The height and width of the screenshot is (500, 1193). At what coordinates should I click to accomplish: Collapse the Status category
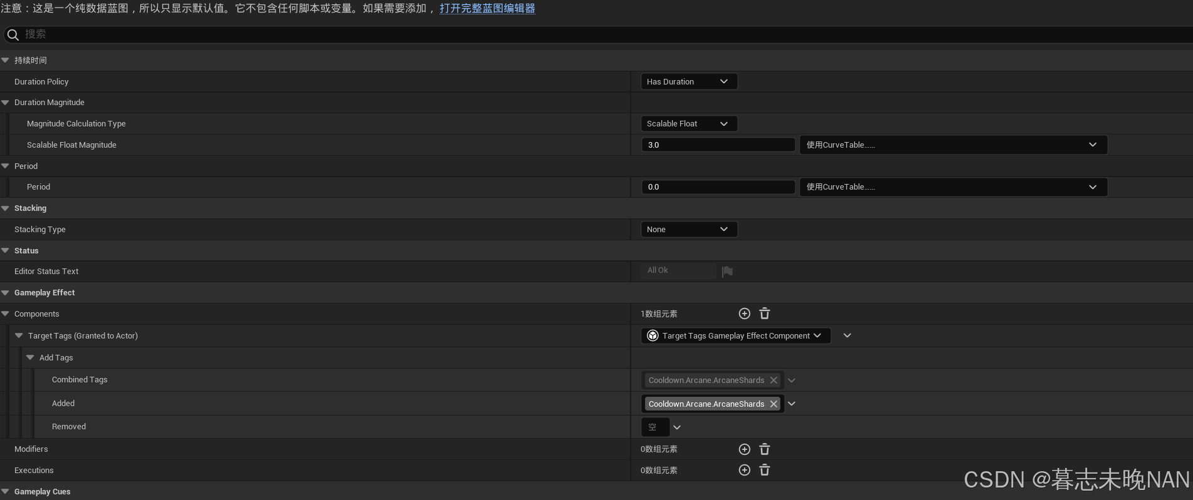(5, 250)
